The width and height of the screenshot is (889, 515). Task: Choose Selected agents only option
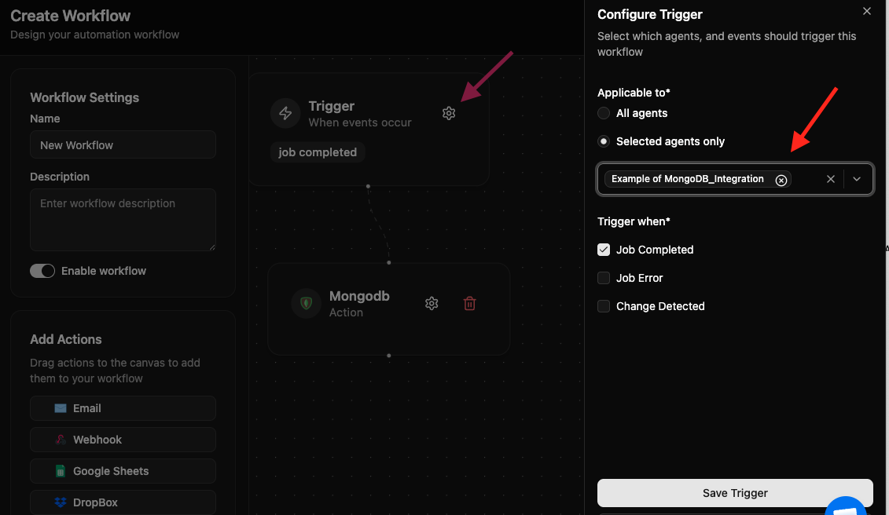click(604, 141)
